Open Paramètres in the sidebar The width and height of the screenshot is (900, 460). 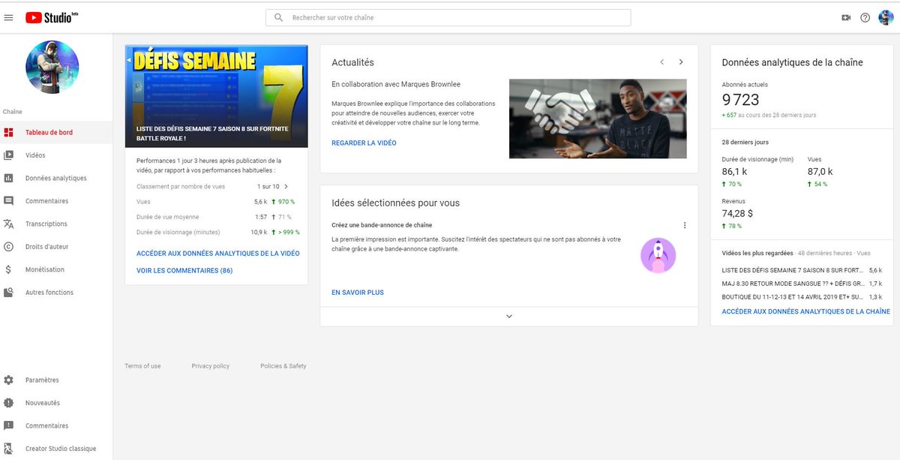point(56,380)
